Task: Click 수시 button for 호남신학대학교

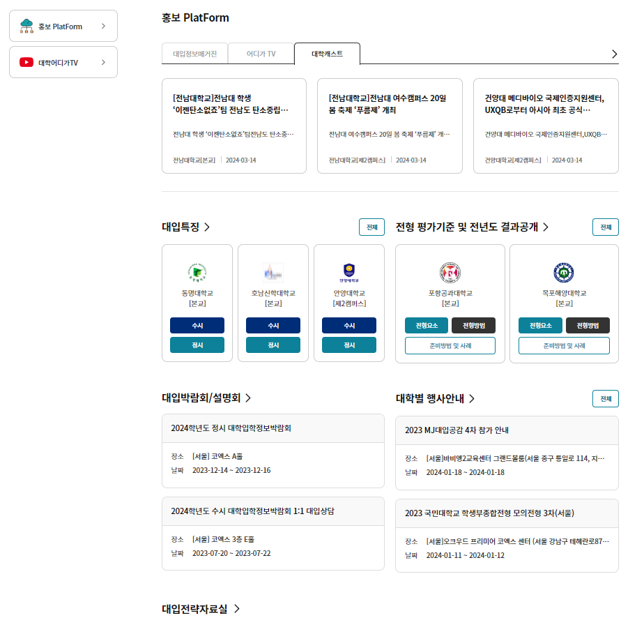Action: pyautogui.click(x=273, y=326)
